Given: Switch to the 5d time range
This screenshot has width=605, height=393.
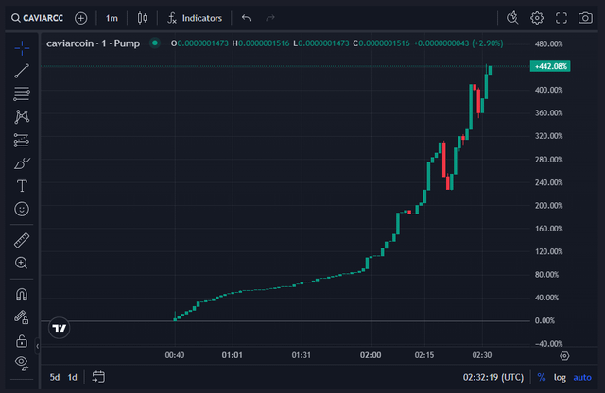Looking at the screenshot, I should coord(55,377).
